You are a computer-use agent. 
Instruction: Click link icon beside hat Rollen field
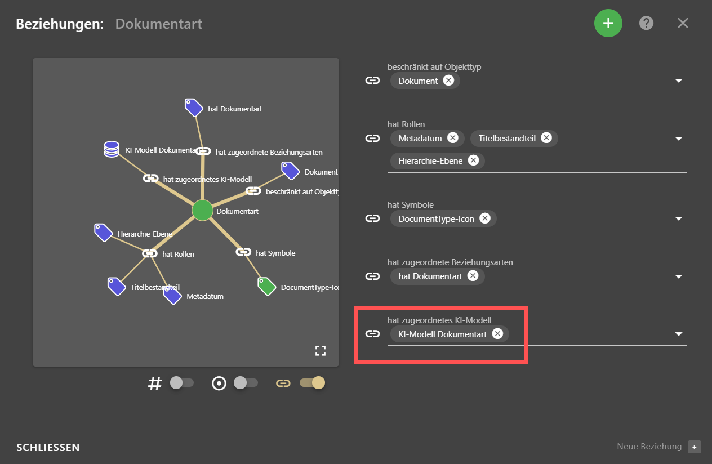[372, 138]
